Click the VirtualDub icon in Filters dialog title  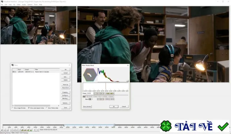(x=12, y=65)
